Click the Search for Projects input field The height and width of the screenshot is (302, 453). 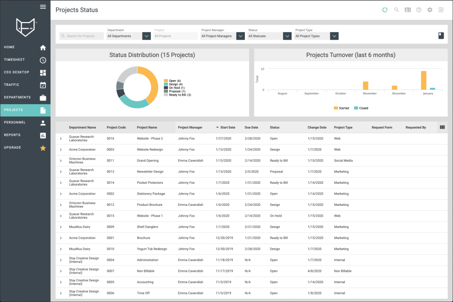tap(80, 36)
